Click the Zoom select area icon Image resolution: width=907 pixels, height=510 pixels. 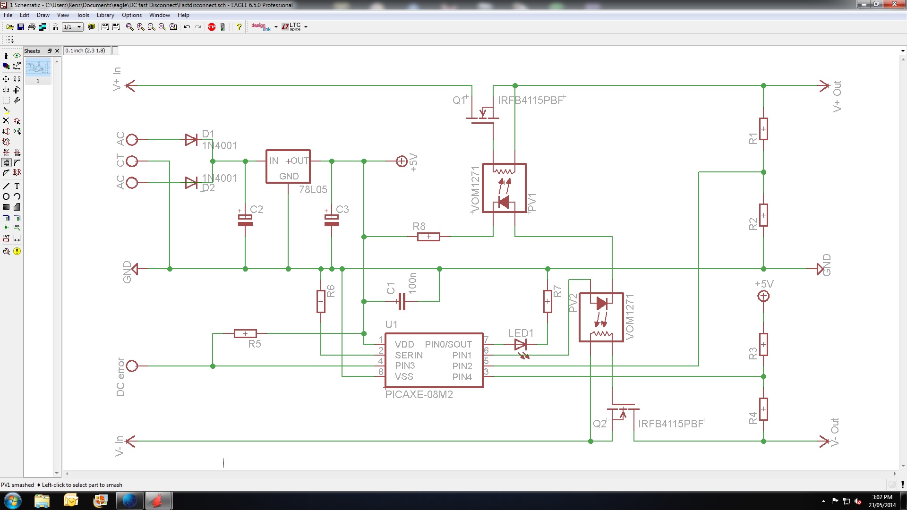pos(173,27)
